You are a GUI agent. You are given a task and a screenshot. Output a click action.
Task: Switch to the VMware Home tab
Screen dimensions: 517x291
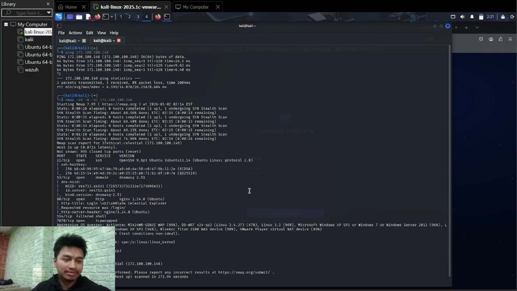click(x=71, y=7)
